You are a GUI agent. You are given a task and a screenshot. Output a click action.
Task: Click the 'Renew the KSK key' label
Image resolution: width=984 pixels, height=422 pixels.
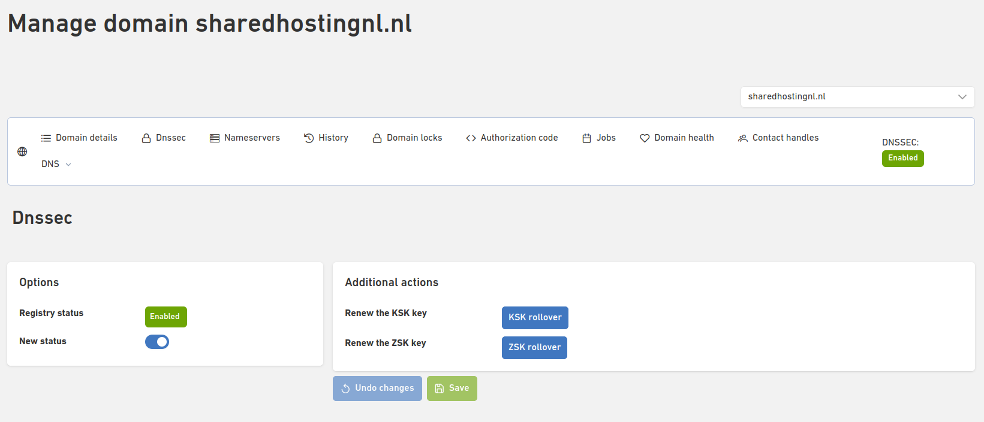386,313
